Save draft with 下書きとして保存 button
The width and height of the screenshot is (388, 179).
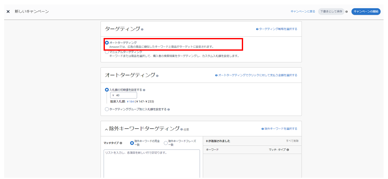(x=331, y=11)
